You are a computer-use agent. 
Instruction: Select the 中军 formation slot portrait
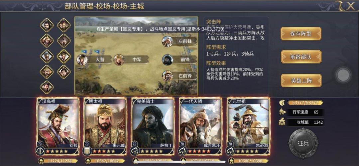(119, 60)
